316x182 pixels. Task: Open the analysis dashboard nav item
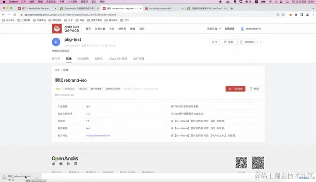100,29
